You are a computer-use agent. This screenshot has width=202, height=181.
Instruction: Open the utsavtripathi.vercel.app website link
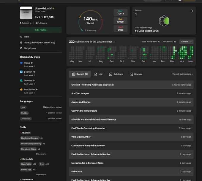pyautogui.click(x=40, y=43)
